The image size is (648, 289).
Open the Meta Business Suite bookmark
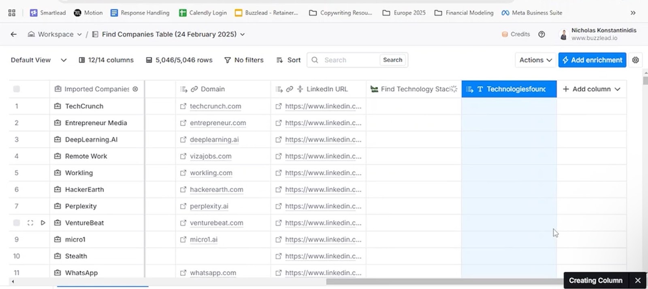coord(532,13)
